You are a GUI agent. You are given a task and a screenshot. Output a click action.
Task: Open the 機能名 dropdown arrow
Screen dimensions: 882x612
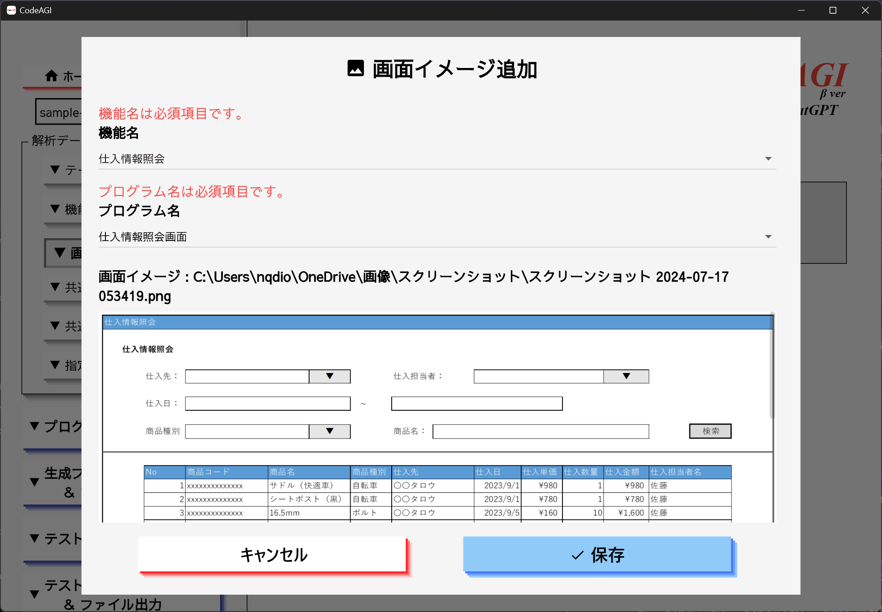(768, 159)
